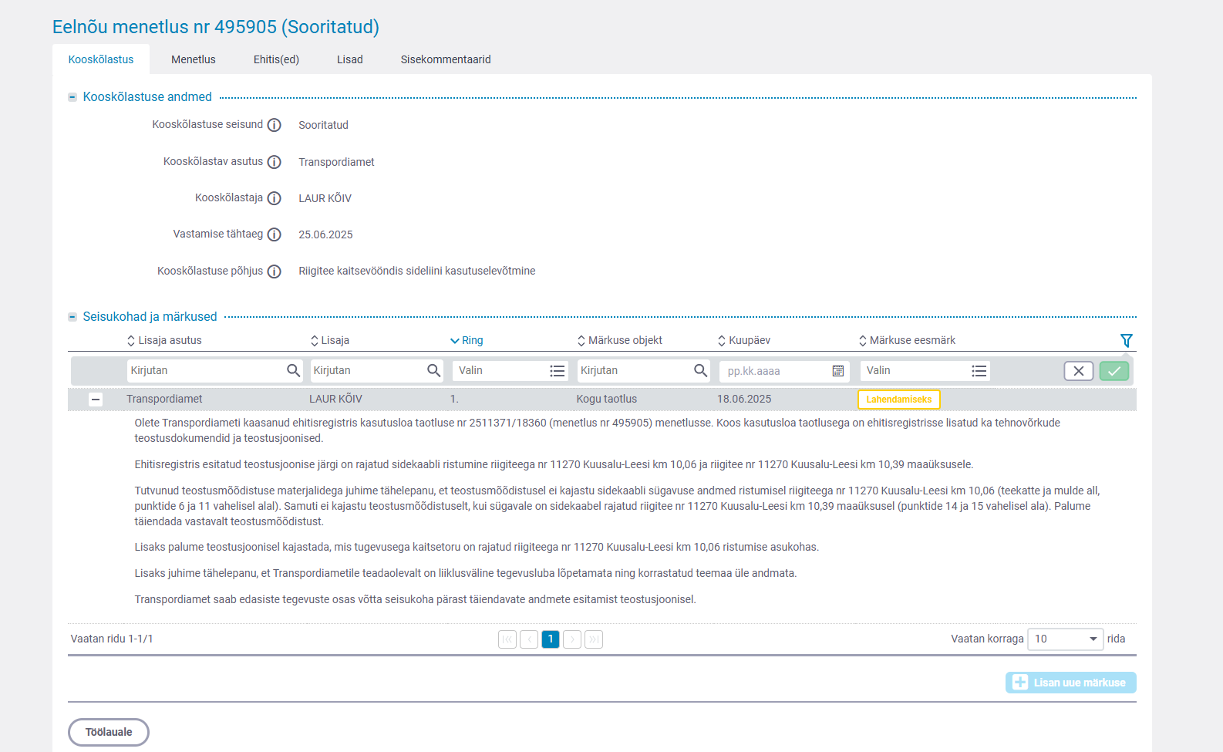This screenshot has width=1223, height=752.
Task: Open the Sisekommentaarid tab
Action: click(x=446, y=59)
